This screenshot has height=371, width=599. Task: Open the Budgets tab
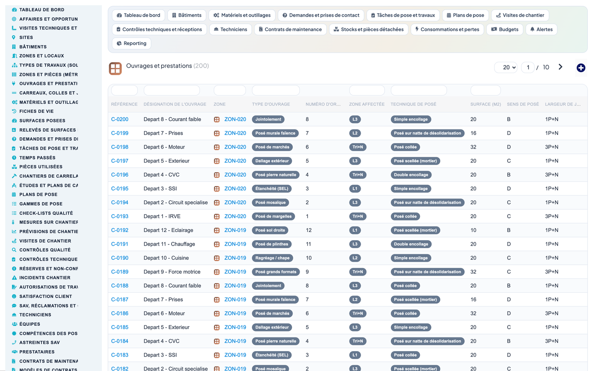(504, 29)
